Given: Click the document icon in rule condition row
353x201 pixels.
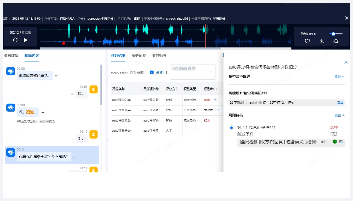Looking at the screenshot, I should click(x=341, y=141).
